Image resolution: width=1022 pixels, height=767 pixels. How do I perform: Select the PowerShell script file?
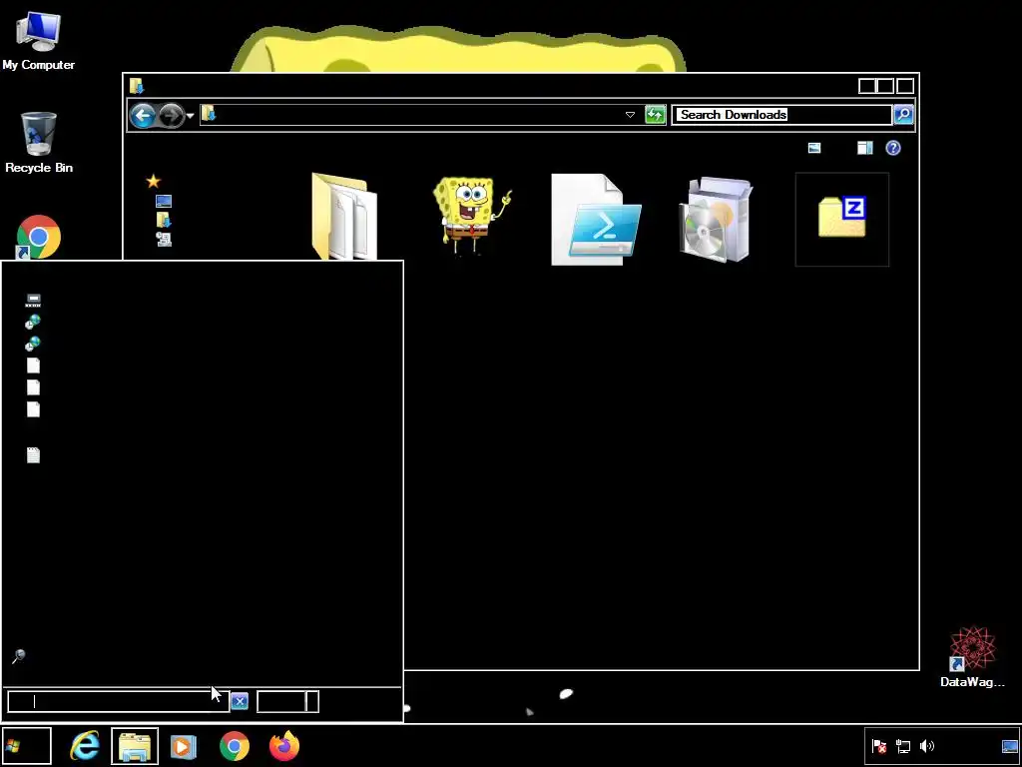point(597,219)
